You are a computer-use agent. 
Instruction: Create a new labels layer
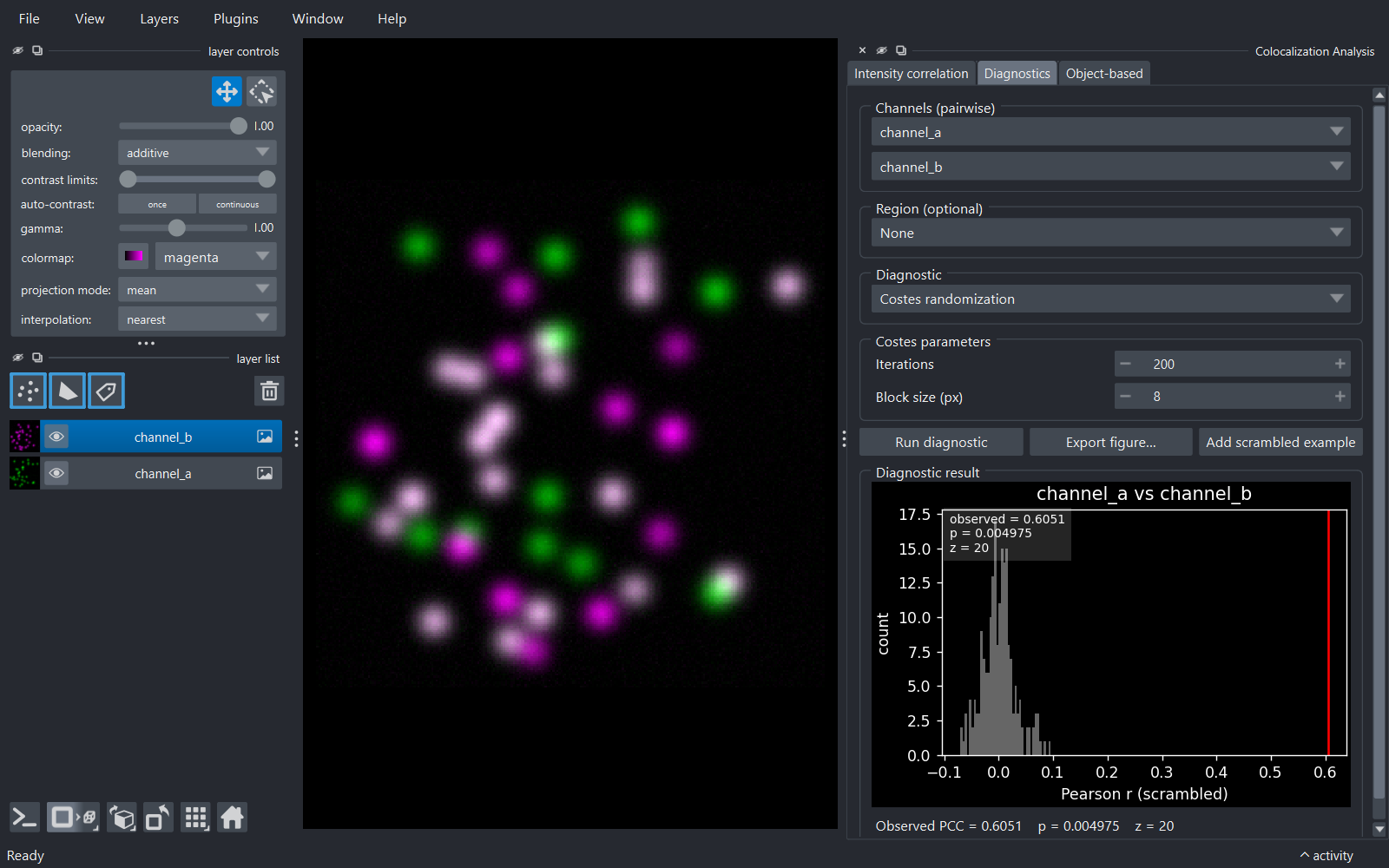click(106, 391)
